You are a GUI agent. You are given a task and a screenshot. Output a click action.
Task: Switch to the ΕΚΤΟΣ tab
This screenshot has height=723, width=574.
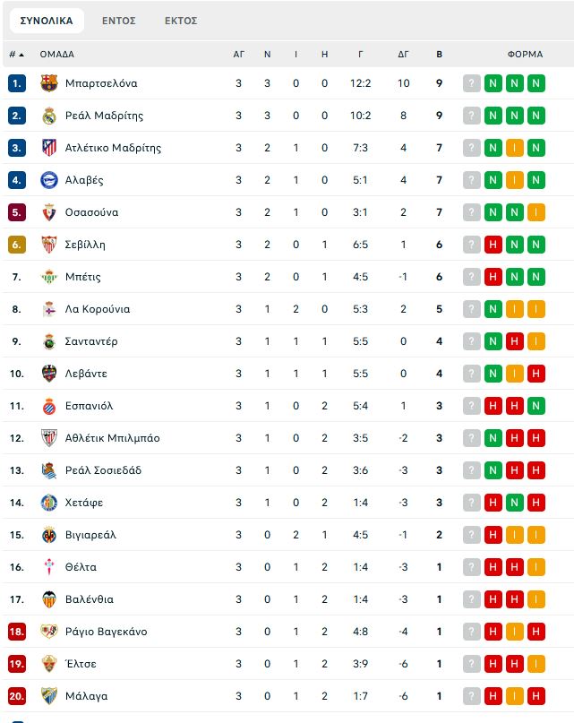(181, 21)
